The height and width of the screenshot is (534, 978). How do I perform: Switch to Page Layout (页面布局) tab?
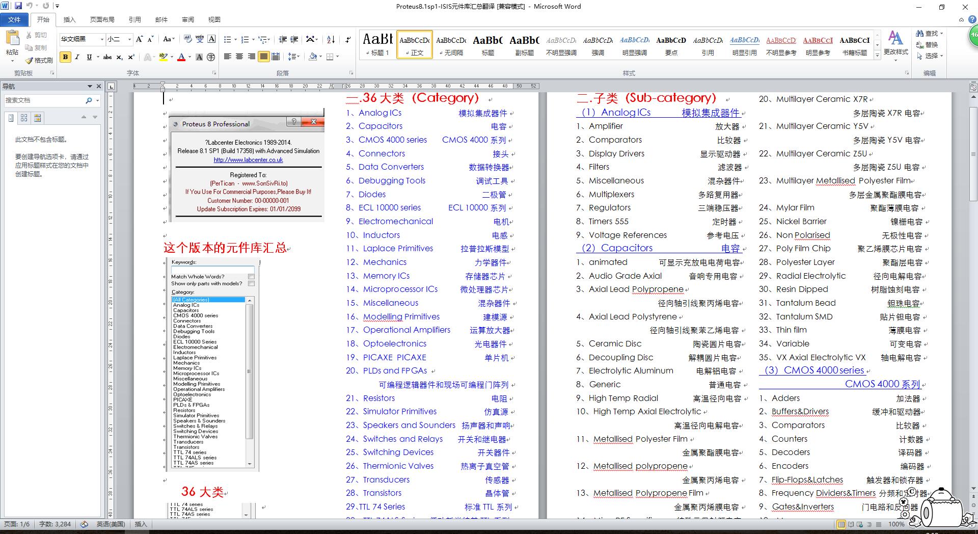click(102, 20)
